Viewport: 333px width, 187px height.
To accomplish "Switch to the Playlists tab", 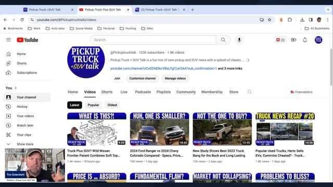I will (x=163, y=92).
